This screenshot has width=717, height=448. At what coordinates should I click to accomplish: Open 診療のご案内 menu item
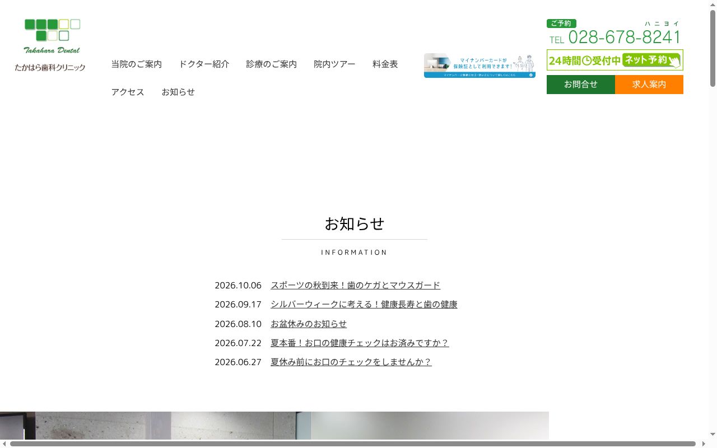(x=272, y=64)
